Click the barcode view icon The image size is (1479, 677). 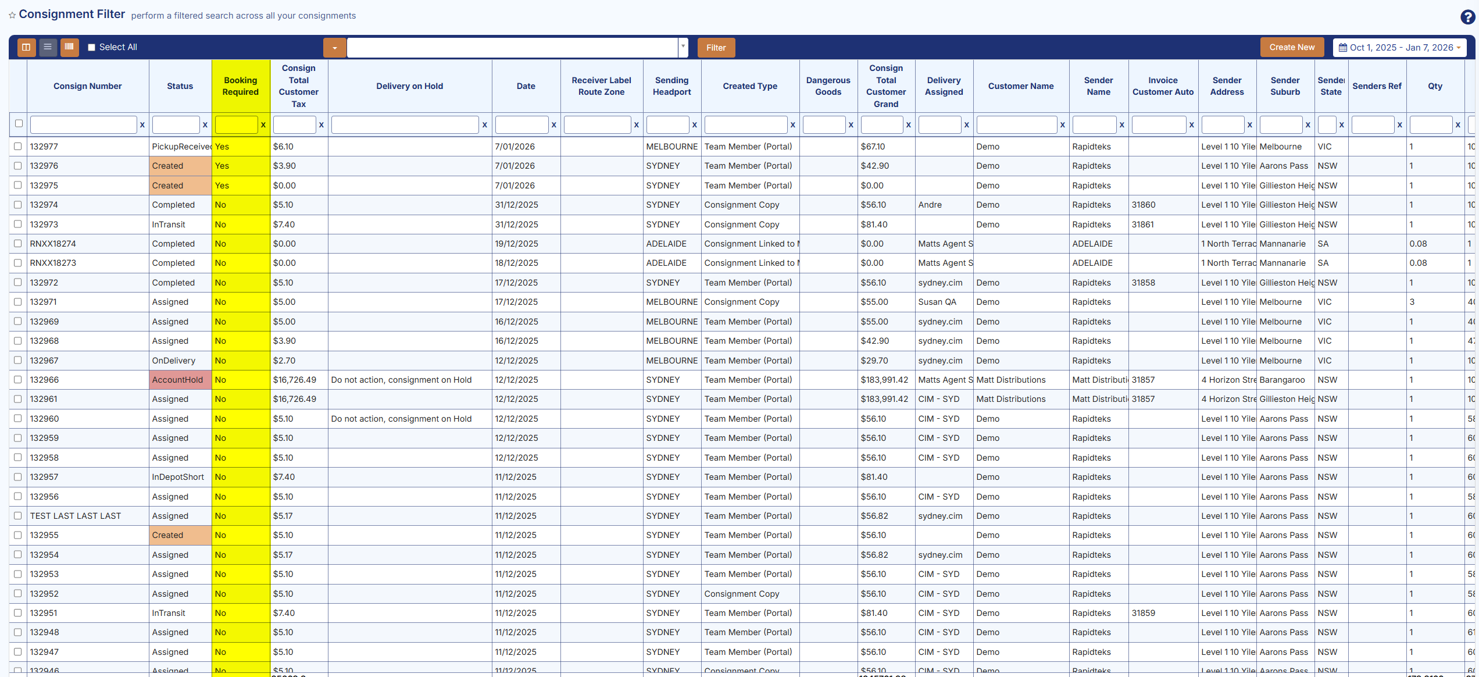pos(69,47)
